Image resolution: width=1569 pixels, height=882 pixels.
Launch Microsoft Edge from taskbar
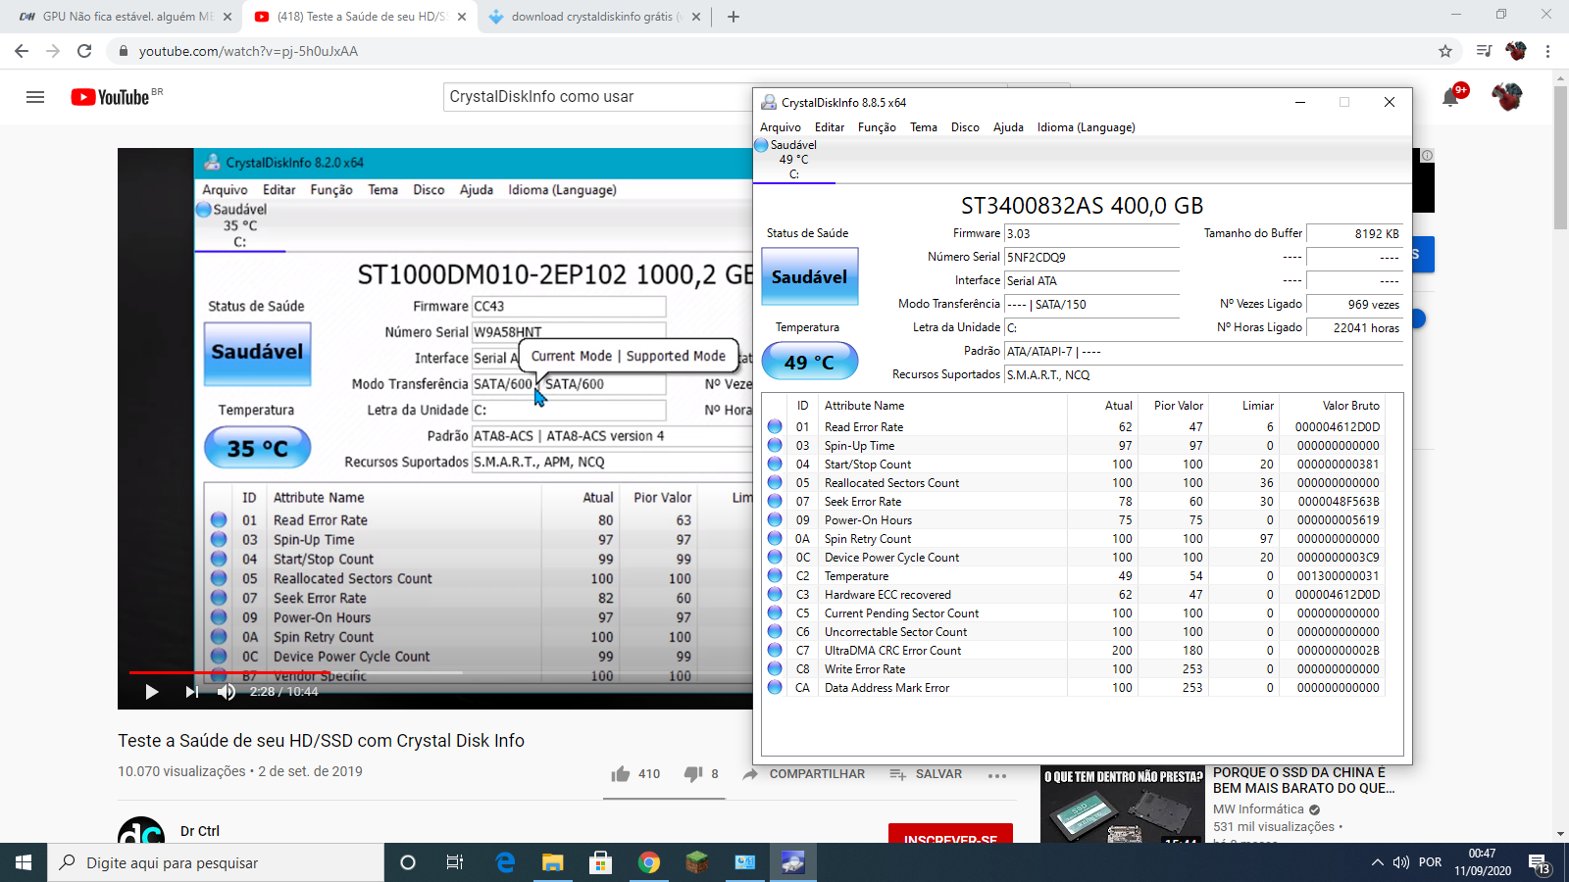[x=505, y=862]
